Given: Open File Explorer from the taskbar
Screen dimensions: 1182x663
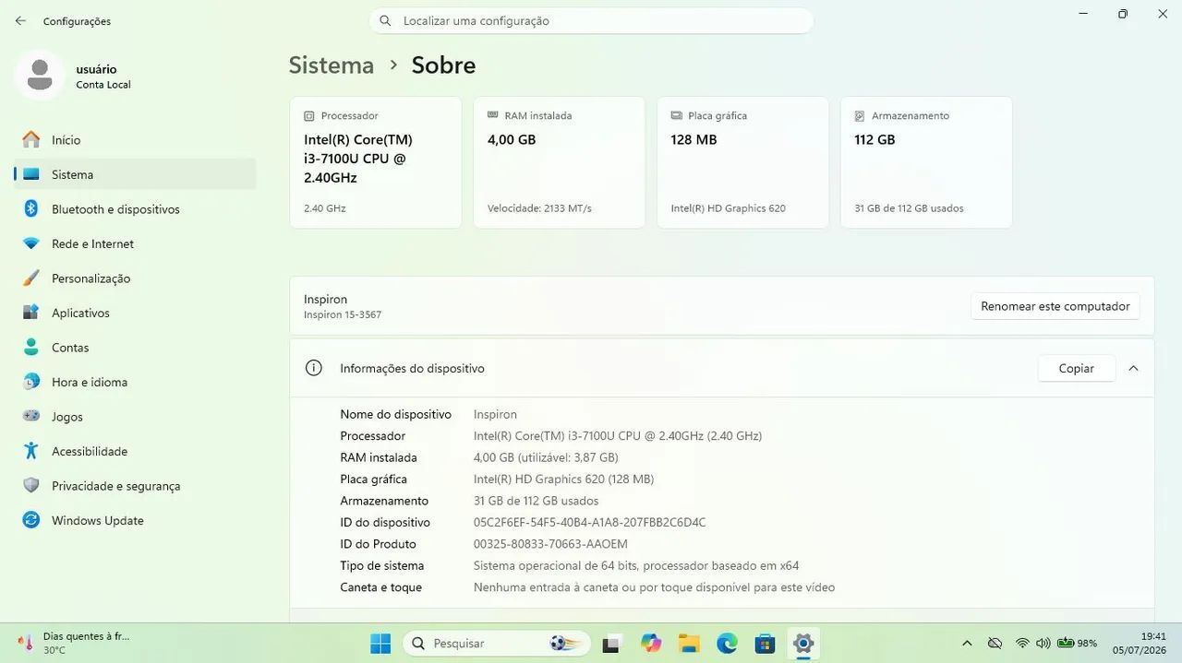Looking at the screenshot, I should (x=689, y=643).
